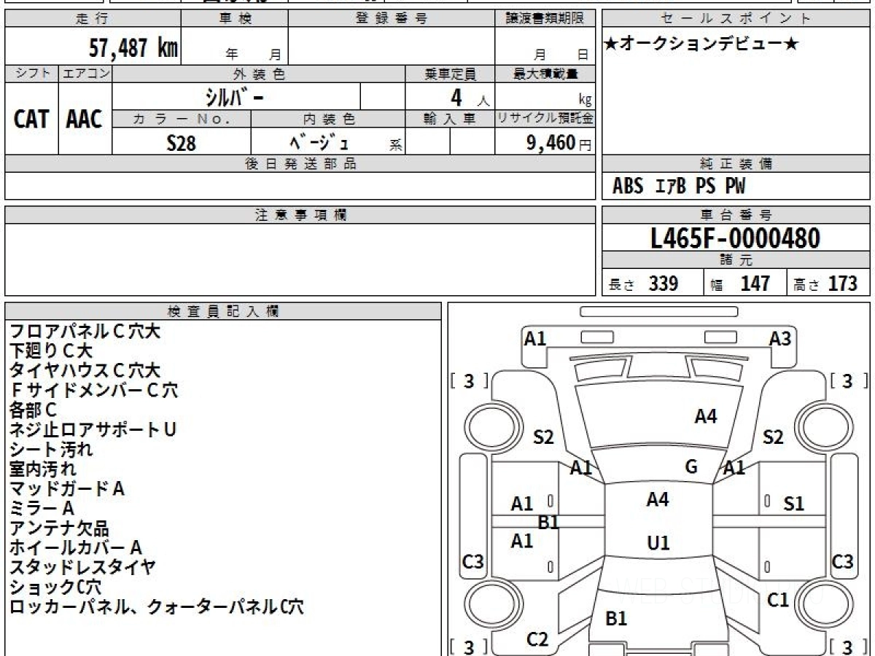Click the エアコン header cell

coord(85,74)
